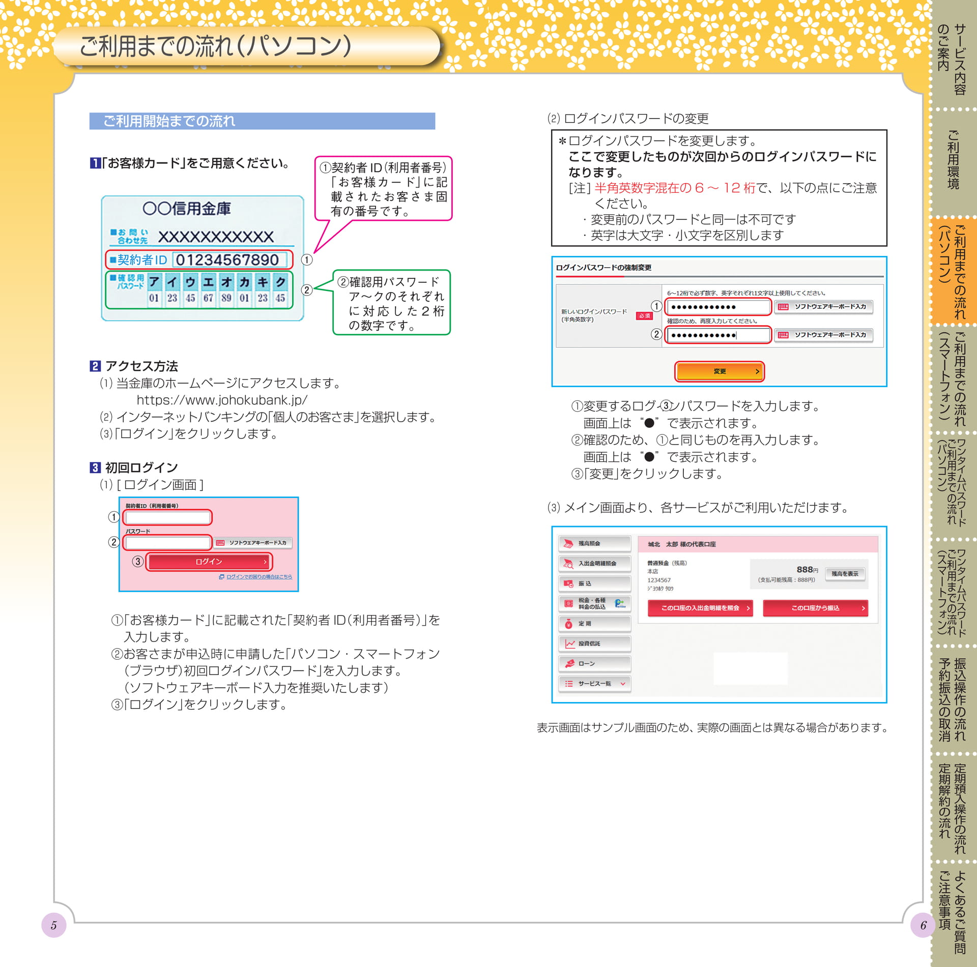977x967 pixels.
Task: Click the password re-entry confirmation field
Action: (718, 335)
